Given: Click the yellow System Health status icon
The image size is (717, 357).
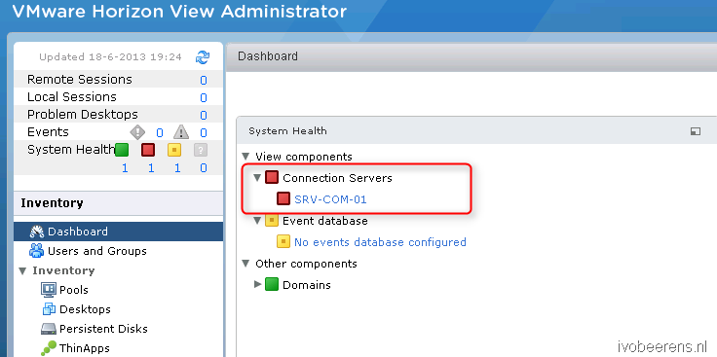Looking at the screenshot, I should [174, 150].
